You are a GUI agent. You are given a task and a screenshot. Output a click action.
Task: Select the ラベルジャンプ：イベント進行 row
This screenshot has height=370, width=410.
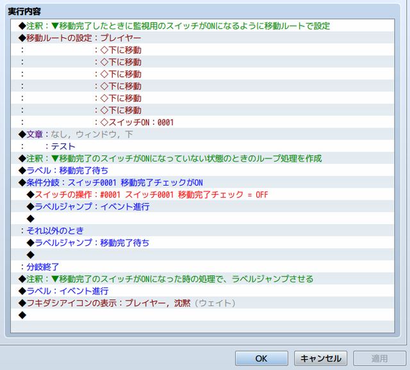[x=202, y=206]
